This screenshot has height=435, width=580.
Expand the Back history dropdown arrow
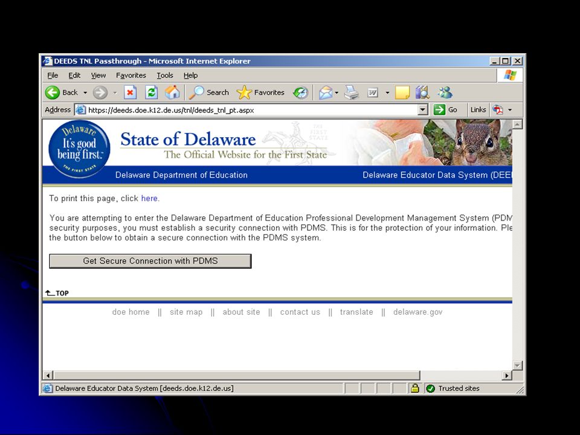85,92
